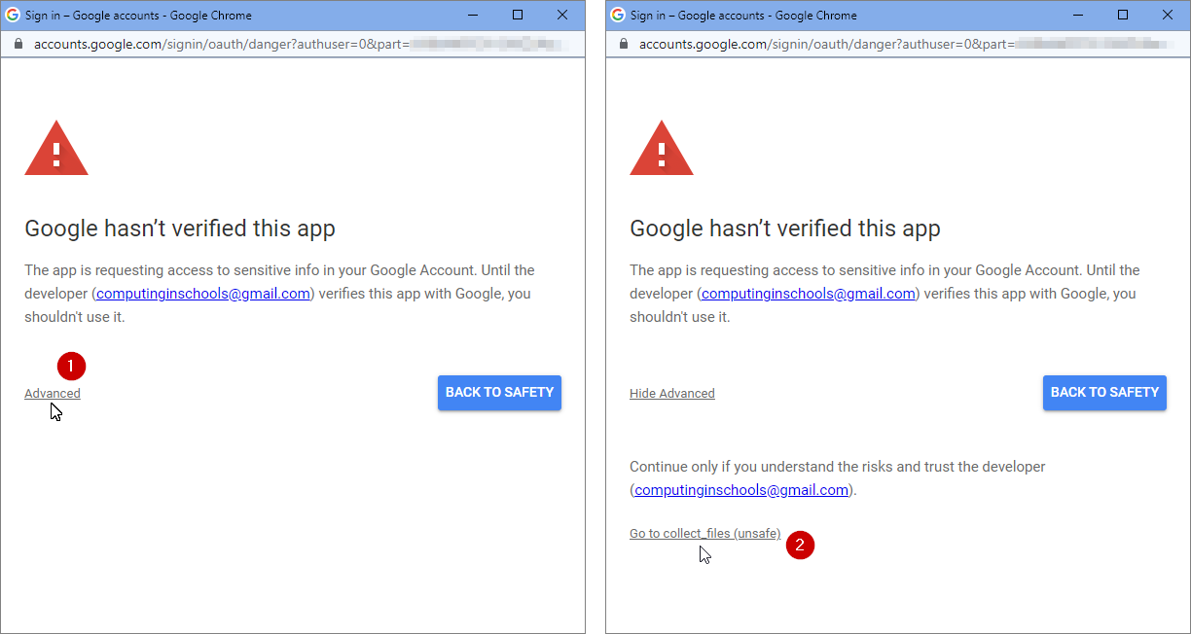Click the lock icon in the window with collapsed Advanced options
The width and height of the screenshot is (1191, 634).
[x=18, y=45]
